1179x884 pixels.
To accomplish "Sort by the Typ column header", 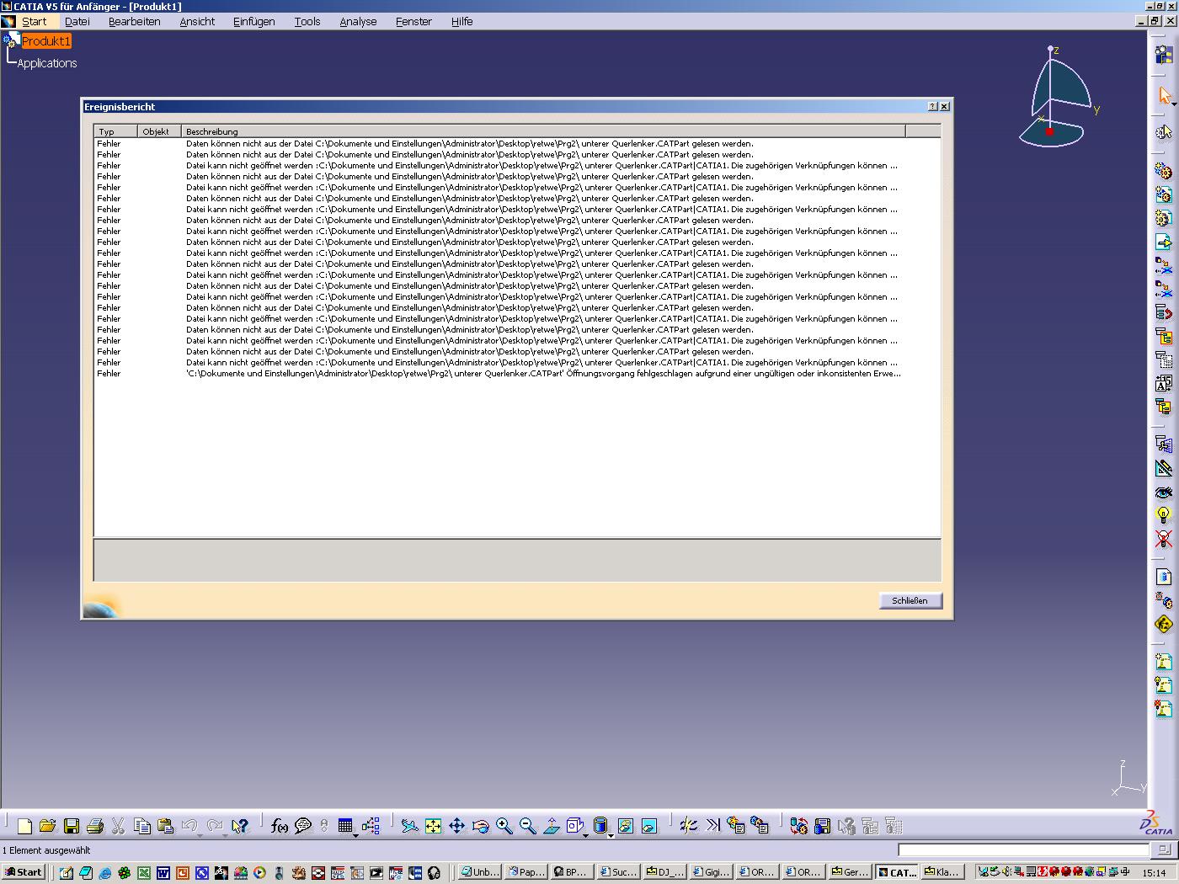I will 116,131.
